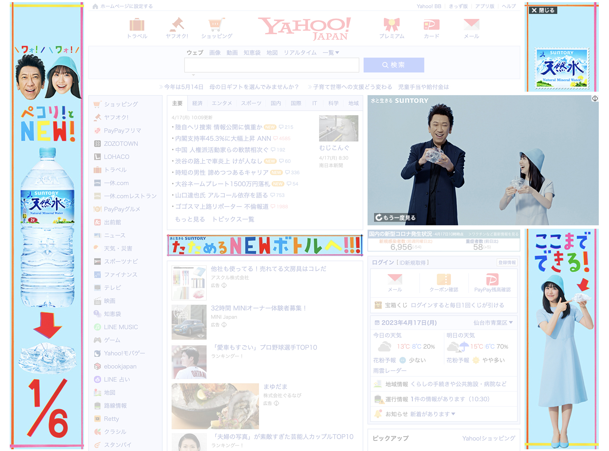Open ファイナンス in the sidebar
The image size is (609, 451).
pyautogui.click(x=121, y=274)
